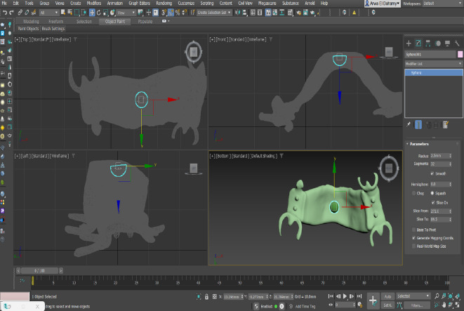The image size is (464, 311).
Task: Click the Set Key plus button
Action: point(373,300)
